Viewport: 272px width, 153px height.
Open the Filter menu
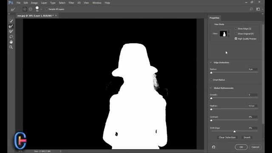[x=71, y=3]
